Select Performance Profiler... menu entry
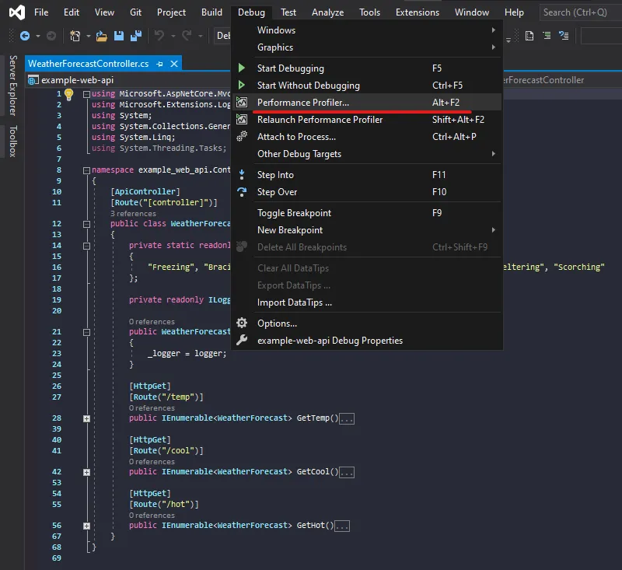This screenshot has width=622, height=570. (x=366, y=103)
